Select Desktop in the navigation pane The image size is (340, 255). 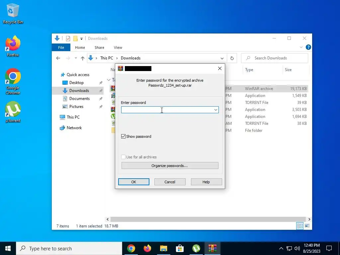coord(76,83)
